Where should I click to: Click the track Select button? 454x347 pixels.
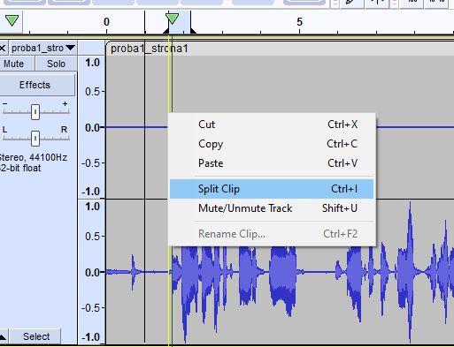pos(36,336)
